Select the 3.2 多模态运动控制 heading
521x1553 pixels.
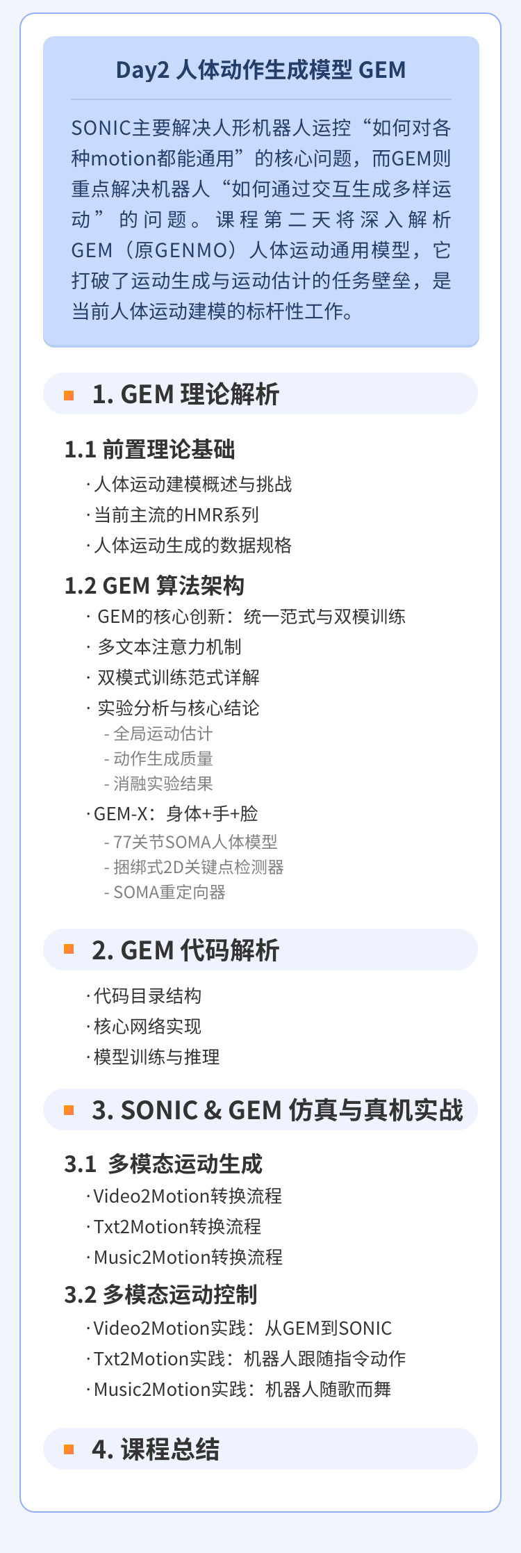(160, 1294)
